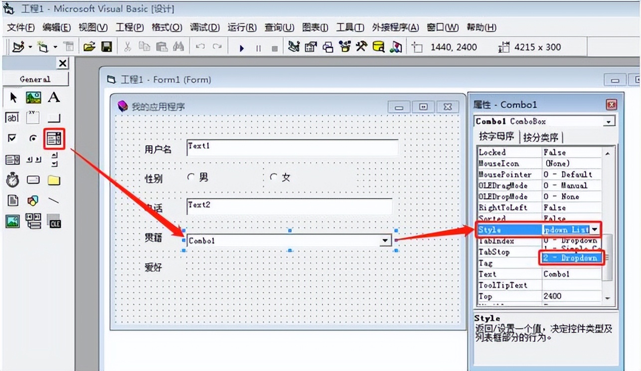Click the Text1 field next to 用户名
Screen dimensions: 641x371
[x=292, y=148]
